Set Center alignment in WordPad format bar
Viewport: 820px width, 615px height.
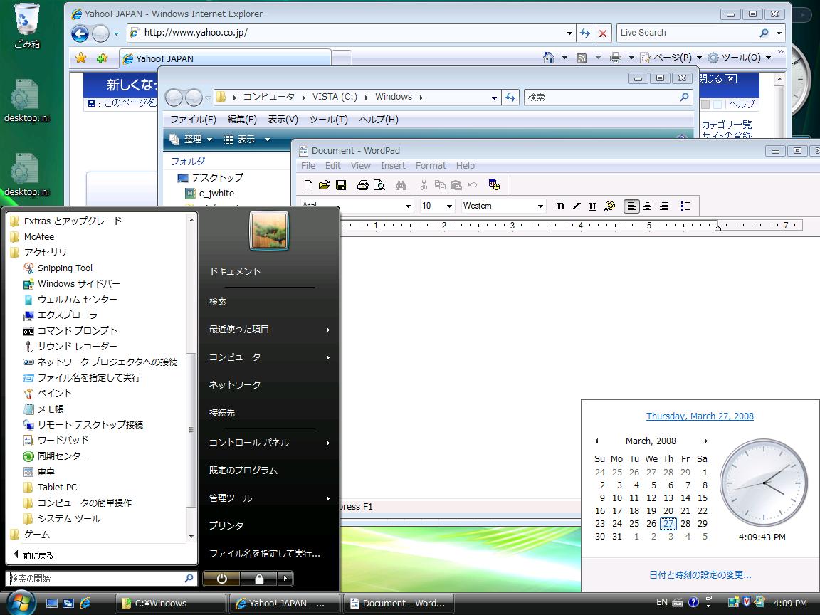(648, 206)
